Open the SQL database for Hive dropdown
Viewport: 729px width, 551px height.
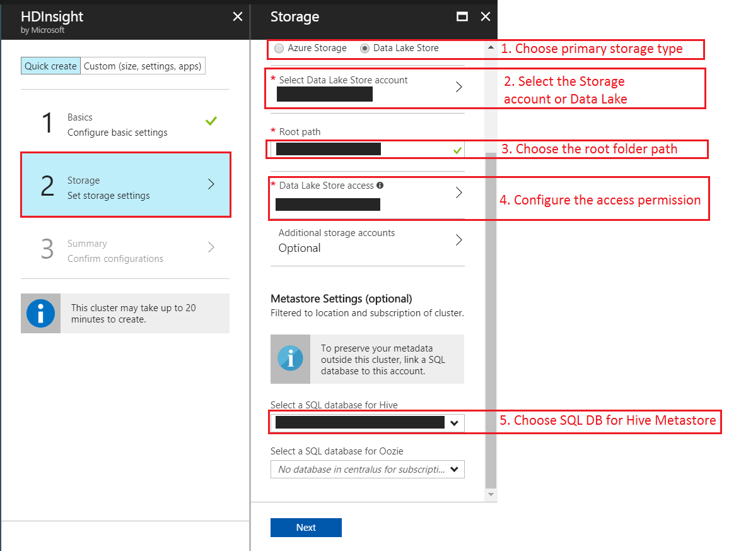click(367, 422)
